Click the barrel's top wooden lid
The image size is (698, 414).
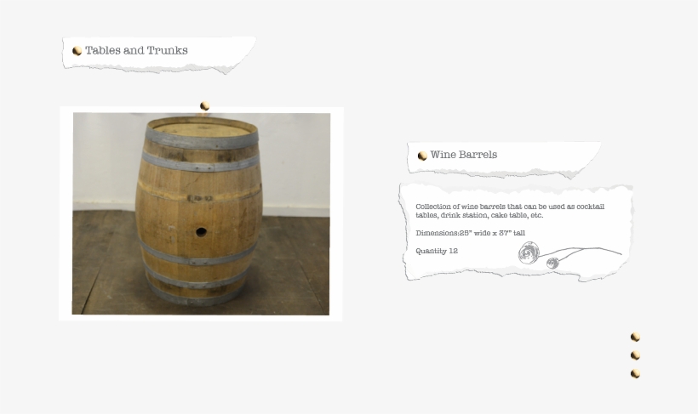pyautogui.click(x=202, y=129)
